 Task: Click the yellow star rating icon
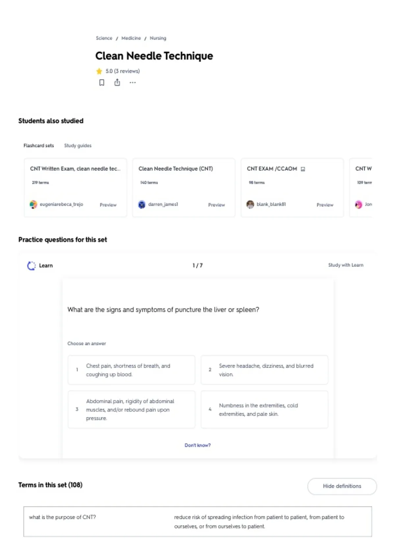tap(99, 71)
